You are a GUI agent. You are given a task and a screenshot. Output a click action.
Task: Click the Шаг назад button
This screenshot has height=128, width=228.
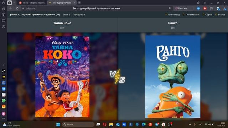pyautogui.click(x=172, y=15)
